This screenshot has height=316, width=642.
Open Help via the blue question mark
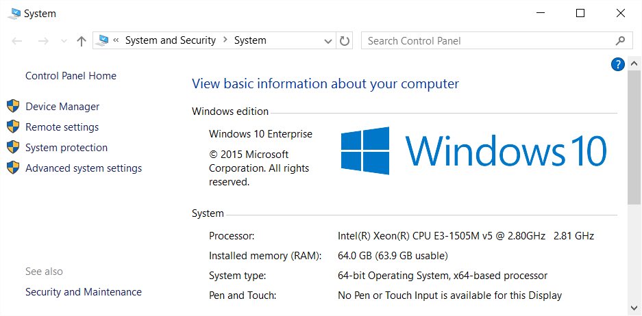click(617, 64)
